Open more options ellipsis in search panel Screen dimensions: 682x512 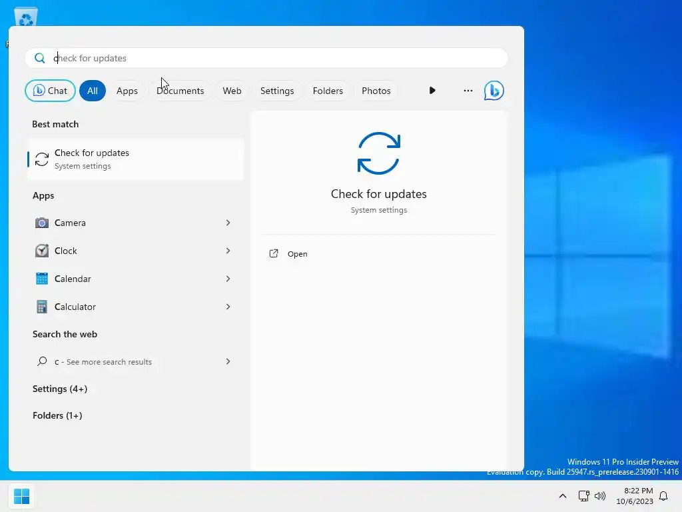468,91
